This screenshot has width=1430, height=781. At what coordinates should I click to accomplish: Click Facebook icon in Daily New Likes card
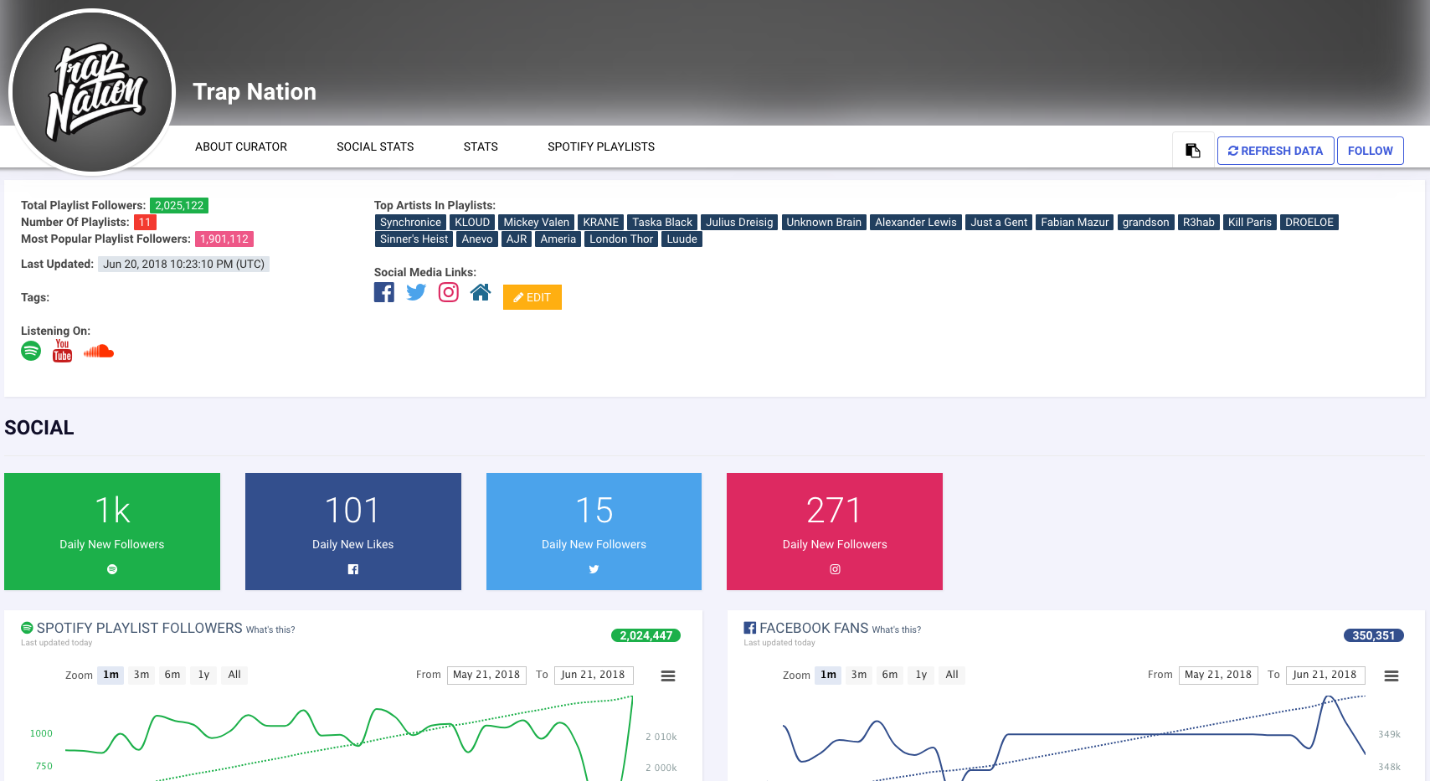coord(353,569)
